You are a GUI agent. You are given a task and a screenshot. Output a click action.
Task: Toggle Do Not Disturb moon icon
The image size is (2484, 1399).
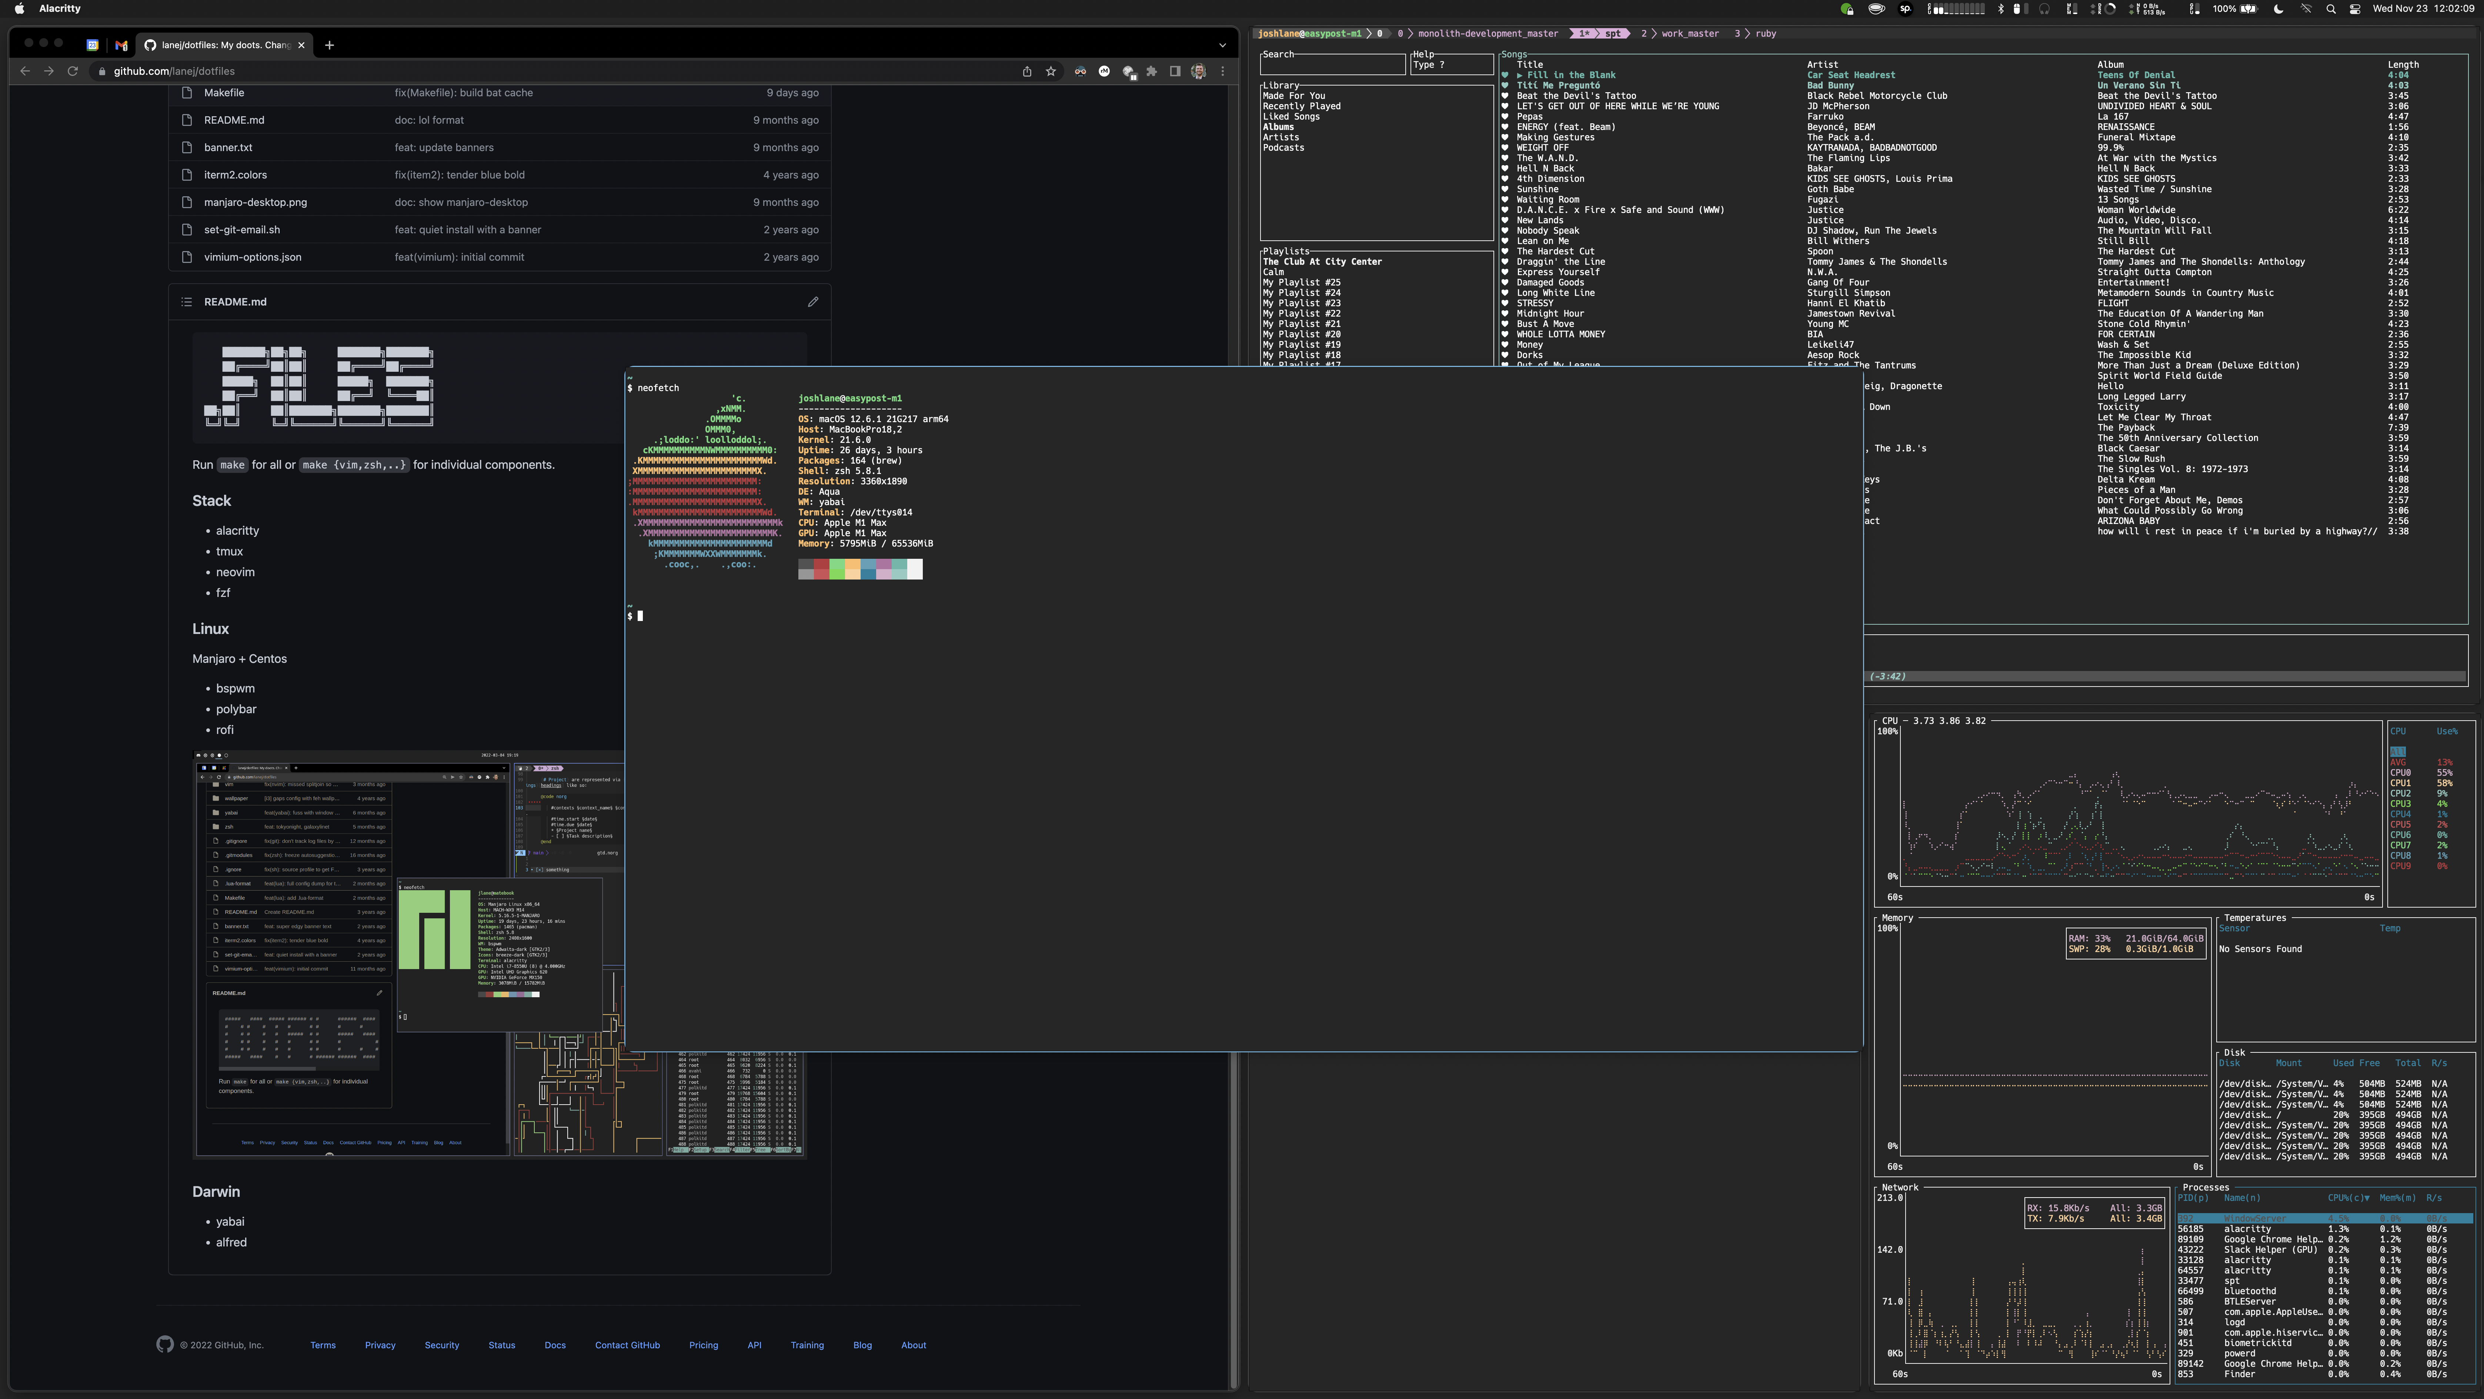[2278, 9]
